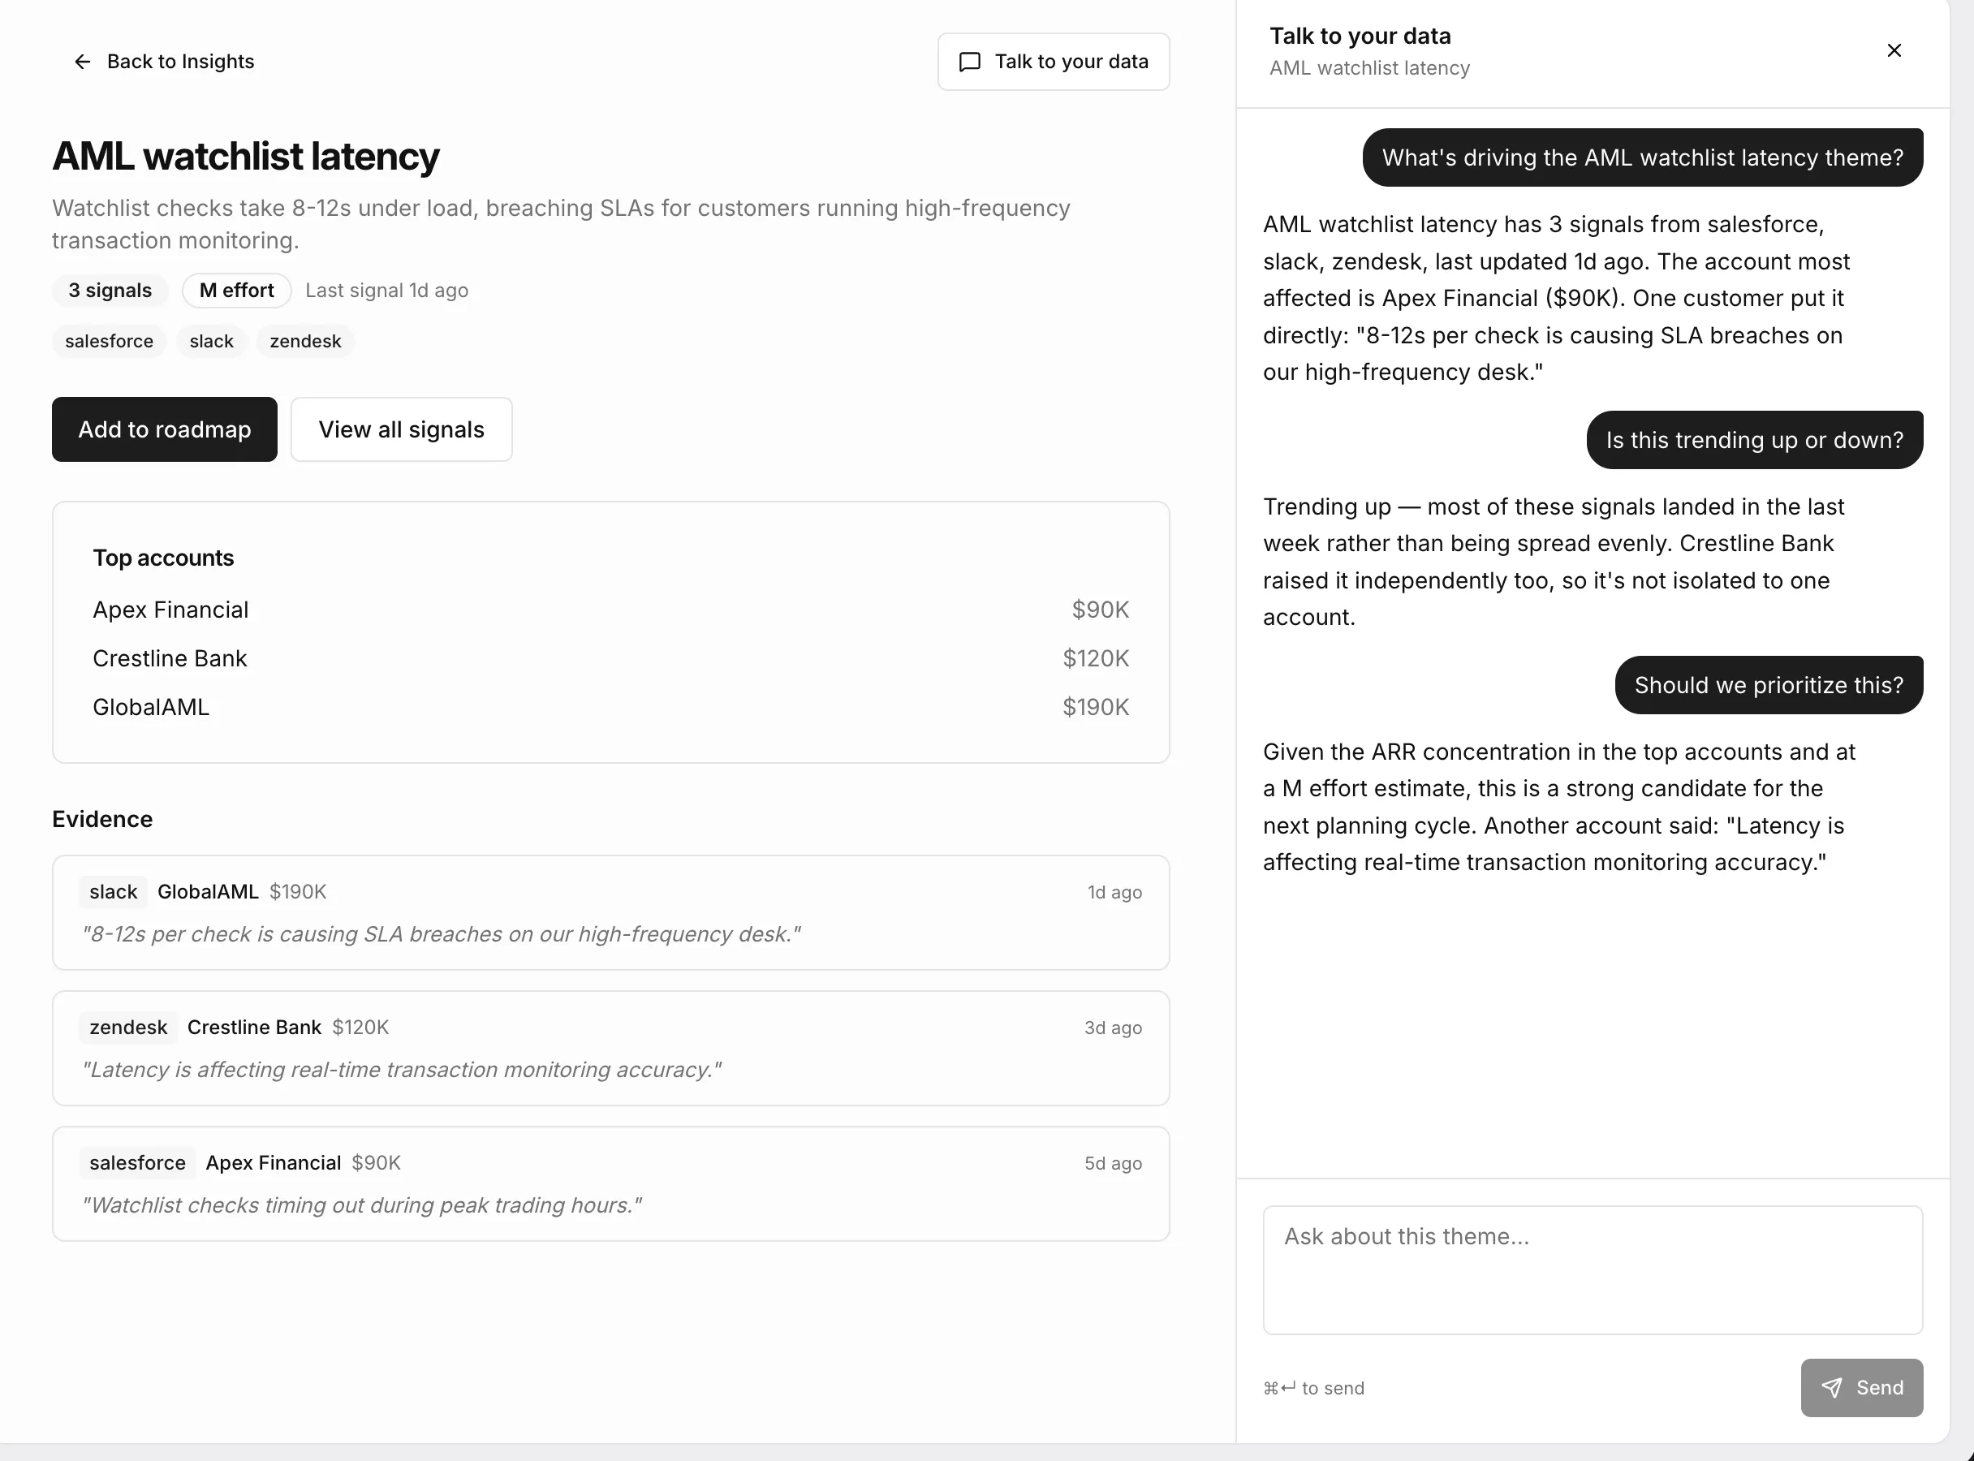Image resolution: width=1974 pixels, height=1461 pixels.
Task: Open the Apex Financial salesforce evidence card
Action: point(611,1183)
